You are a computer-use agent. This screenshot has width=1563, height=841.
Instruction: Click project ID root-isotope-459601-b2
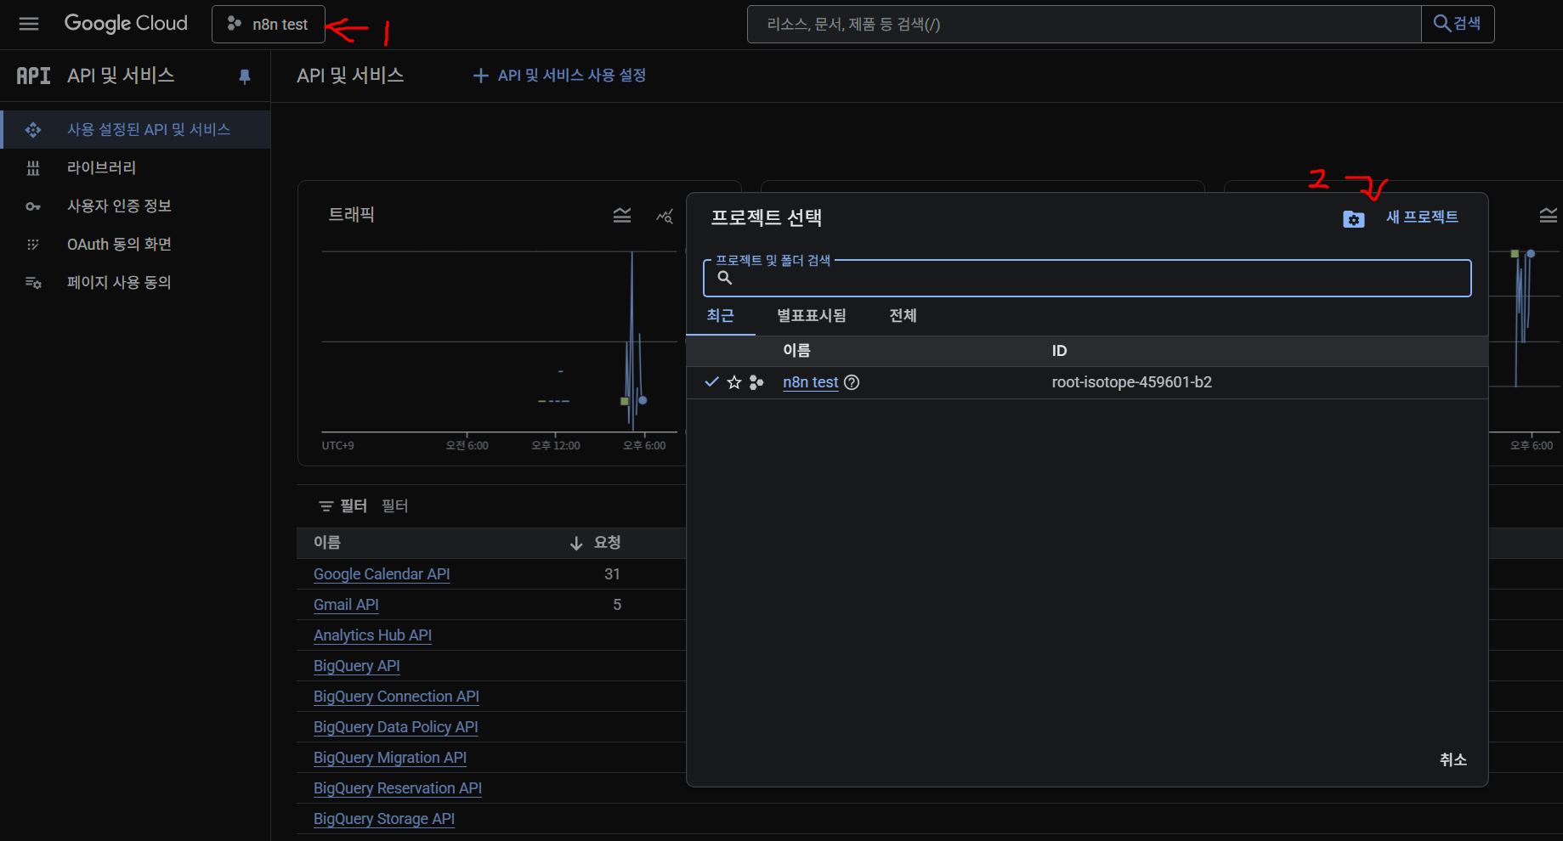pyautogui.click(x=1132, y=382)
